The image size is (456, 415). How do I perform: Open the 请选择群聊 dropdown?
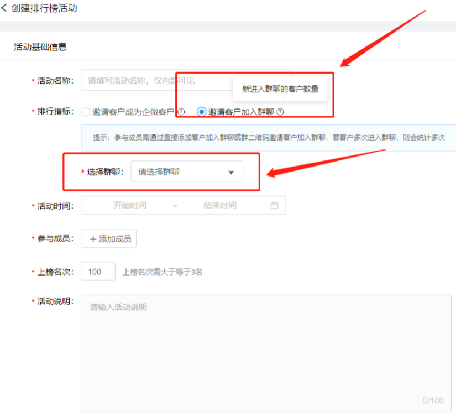pyautogui.click(x=187, y=172)
